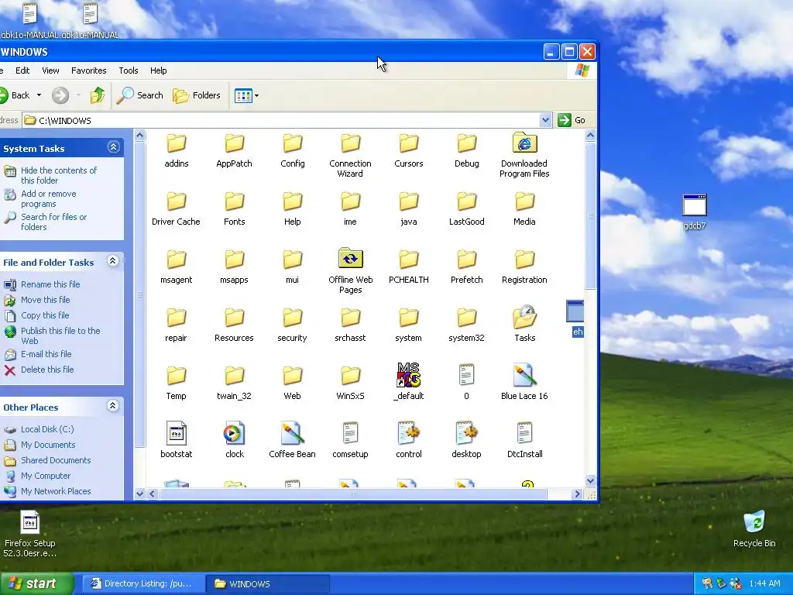Click task pane scroll down arrow
The width and height of the screenshot is (793, 595).
[x=140, y=494]
